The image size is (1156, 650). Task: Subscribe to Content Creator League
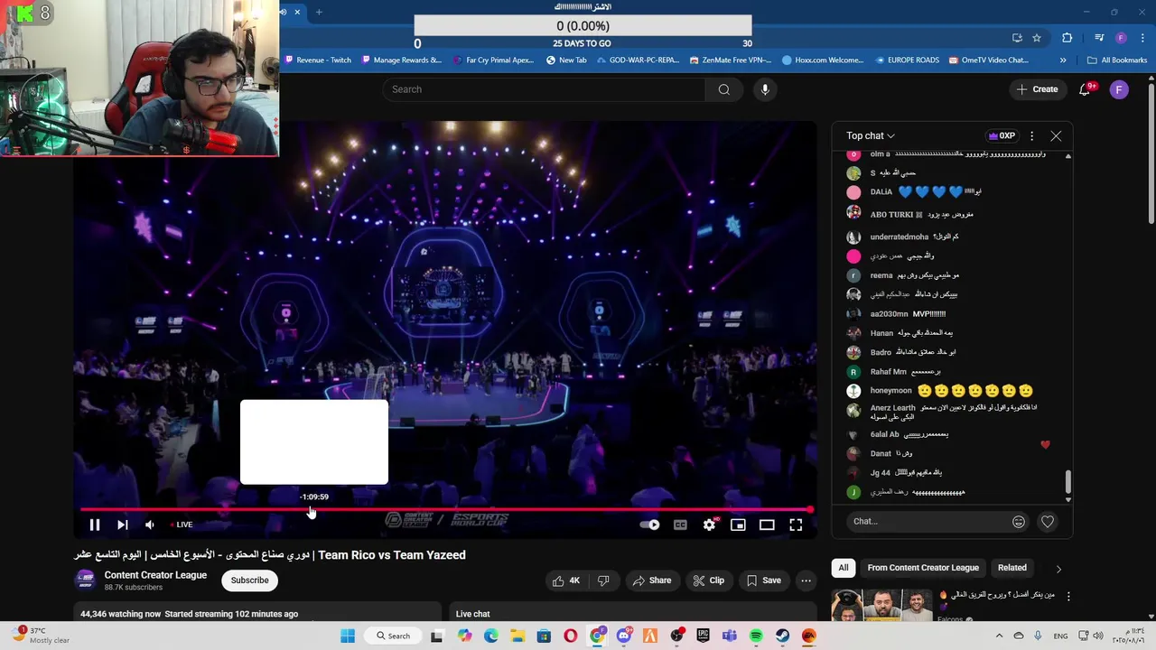click(249, 580)
